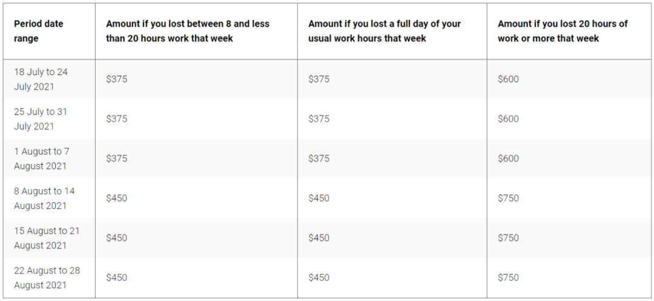The width and height of the screenshot is (654, 301).
Task: Click the full-day $450 in 22 August row
Action: [319, 277]
